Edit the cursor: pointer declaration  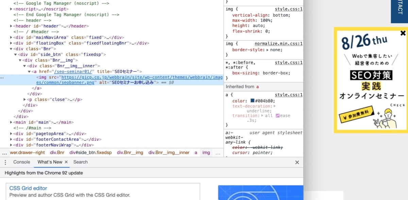[253, 153]
